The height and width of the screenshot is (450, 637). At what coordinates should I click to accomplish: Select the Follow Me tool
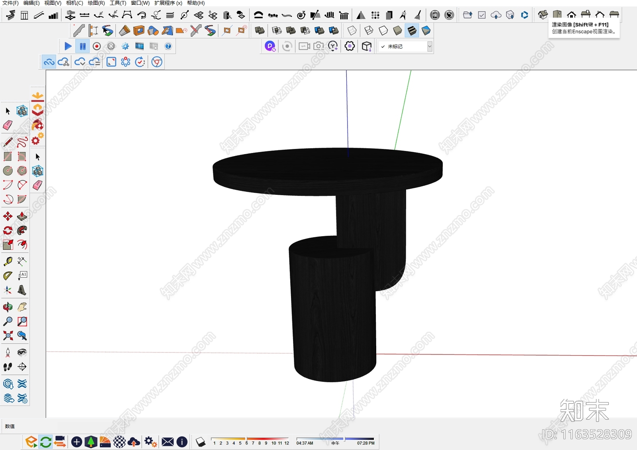(22, 230)
